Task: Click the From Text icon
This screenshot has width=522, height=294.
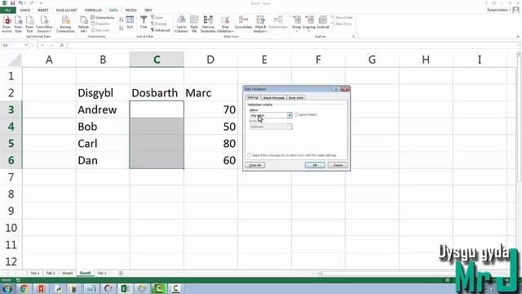Action: click(x=29, y=24)
